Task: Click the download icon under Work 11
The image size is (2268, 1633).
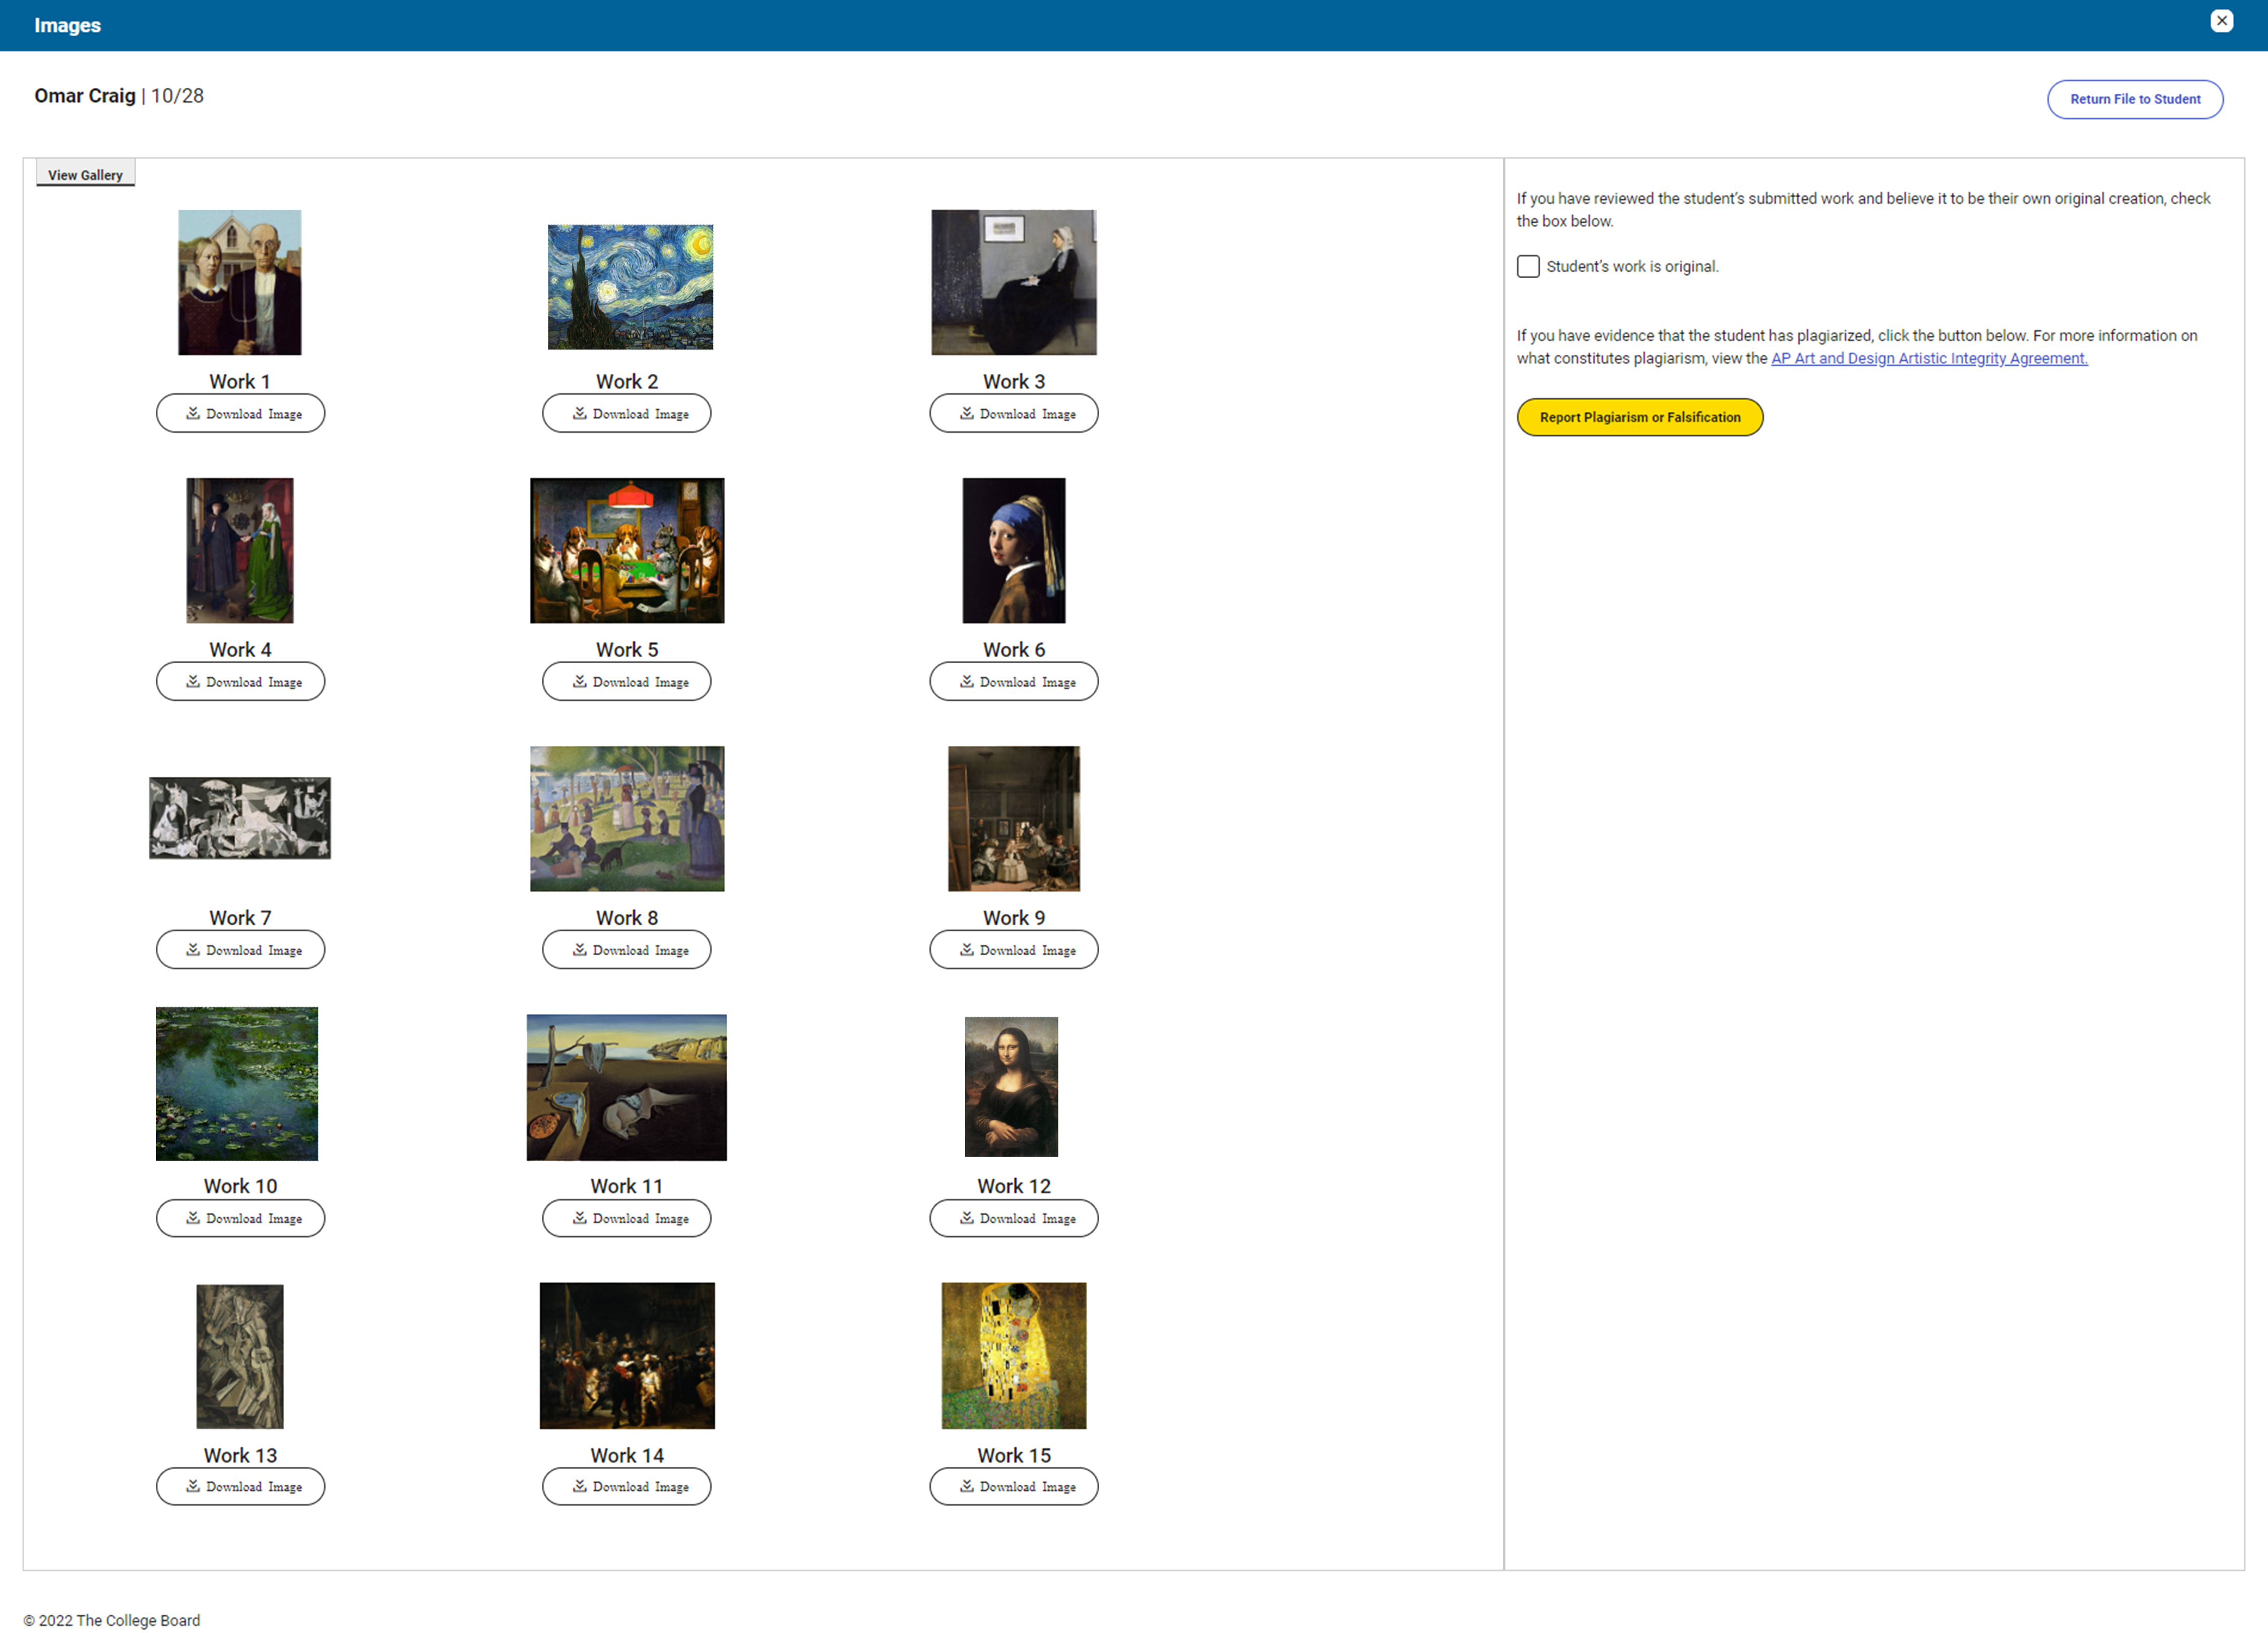Action: tap(579, 1217)
